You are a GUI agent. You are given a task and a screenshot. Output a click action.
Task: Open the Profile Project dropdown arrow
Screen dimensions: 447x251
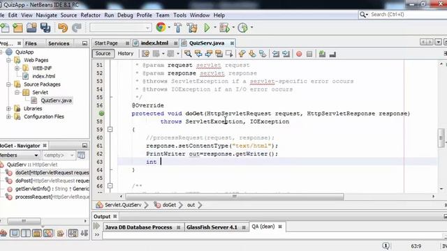click(251, 27)
